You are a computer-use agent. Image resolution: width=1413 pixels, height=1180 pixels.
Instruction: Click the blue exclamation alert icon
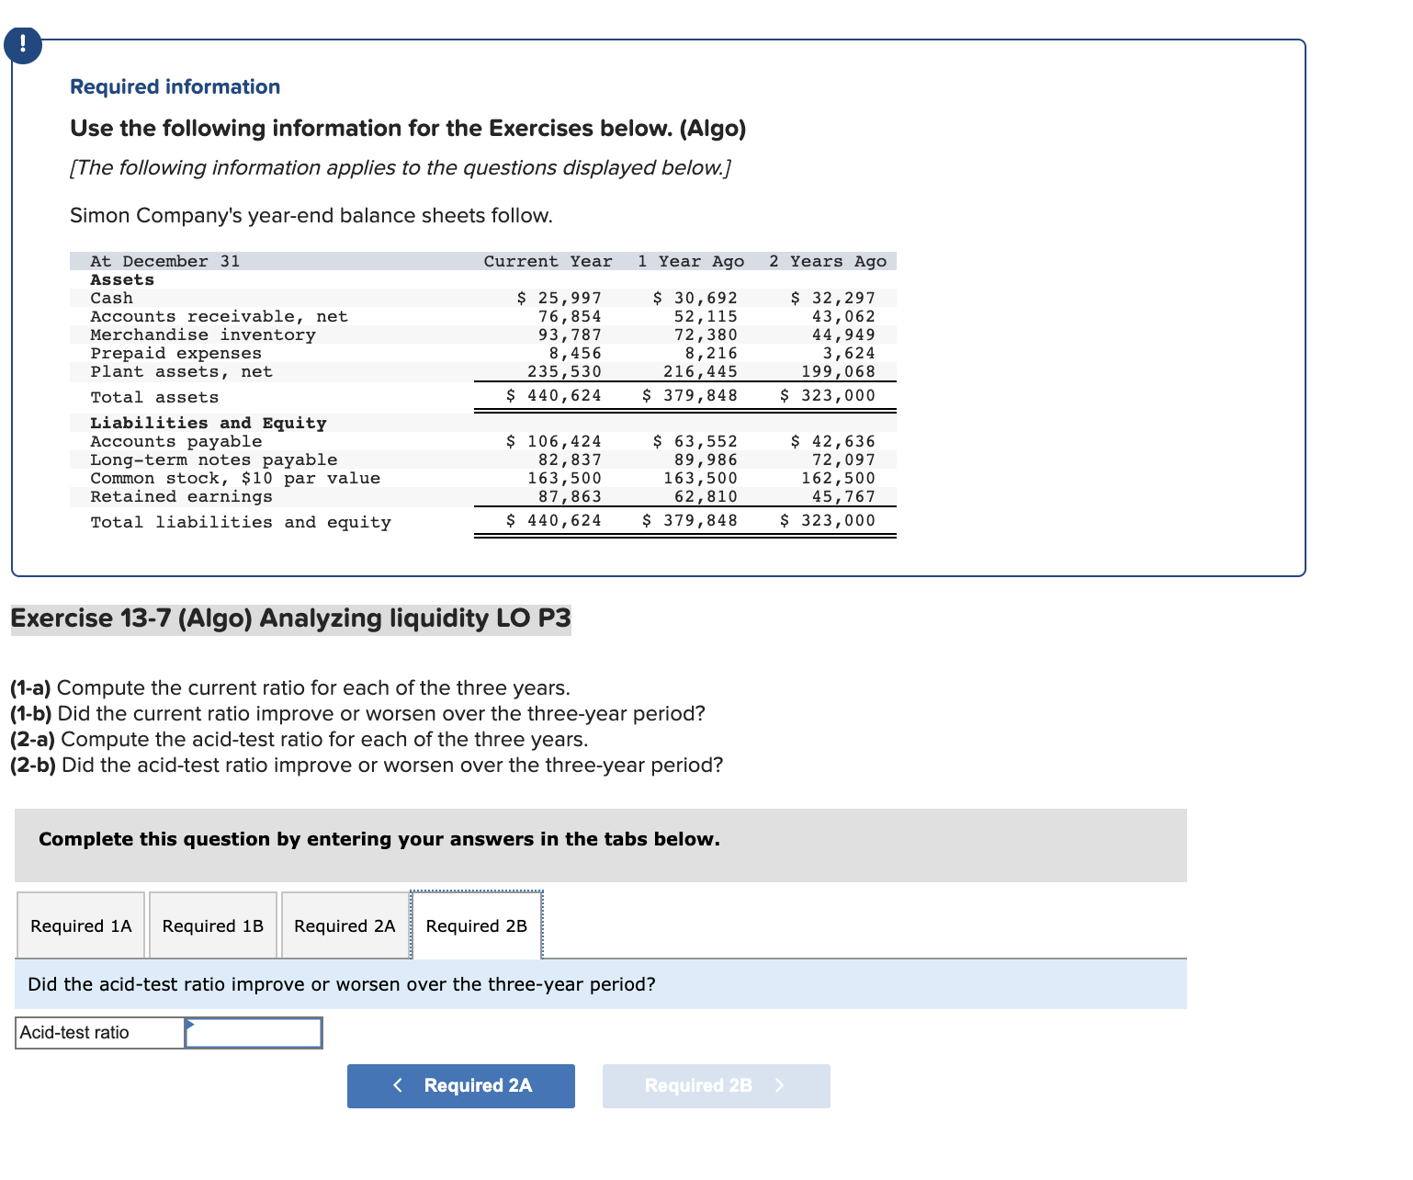click(22, 44)
